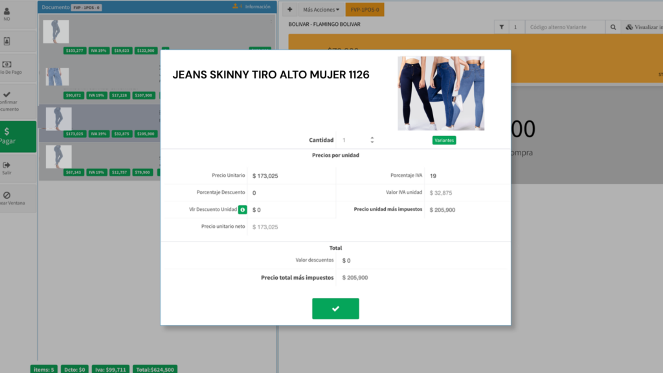This screenshot has width=663, height=373.
Task: Click the filter funnel icon
Action: tap(502, 27)
